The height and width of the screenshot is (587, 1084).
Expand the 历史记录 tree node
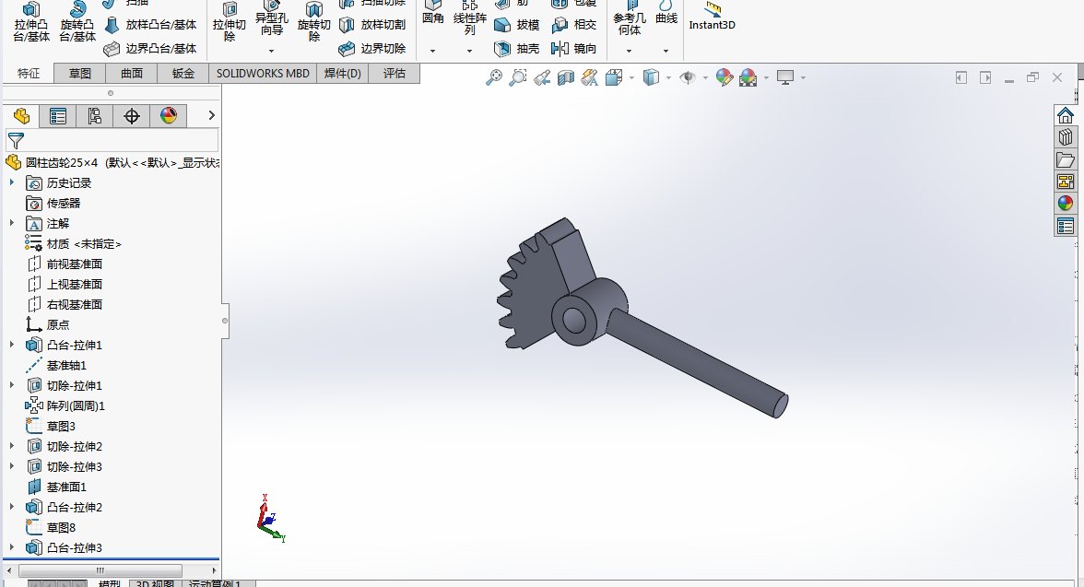coord(12,182)
